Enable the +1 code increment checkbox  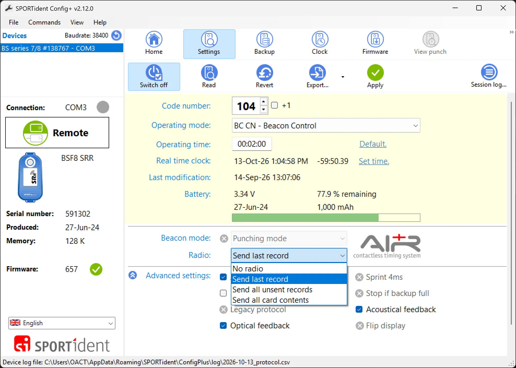point(274,105)
